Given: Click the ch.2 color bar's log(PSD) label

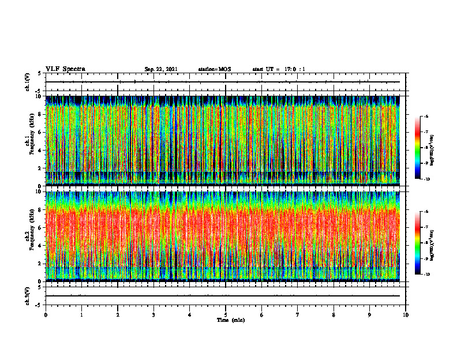Looking at the screenshot, I should (432, 246).
